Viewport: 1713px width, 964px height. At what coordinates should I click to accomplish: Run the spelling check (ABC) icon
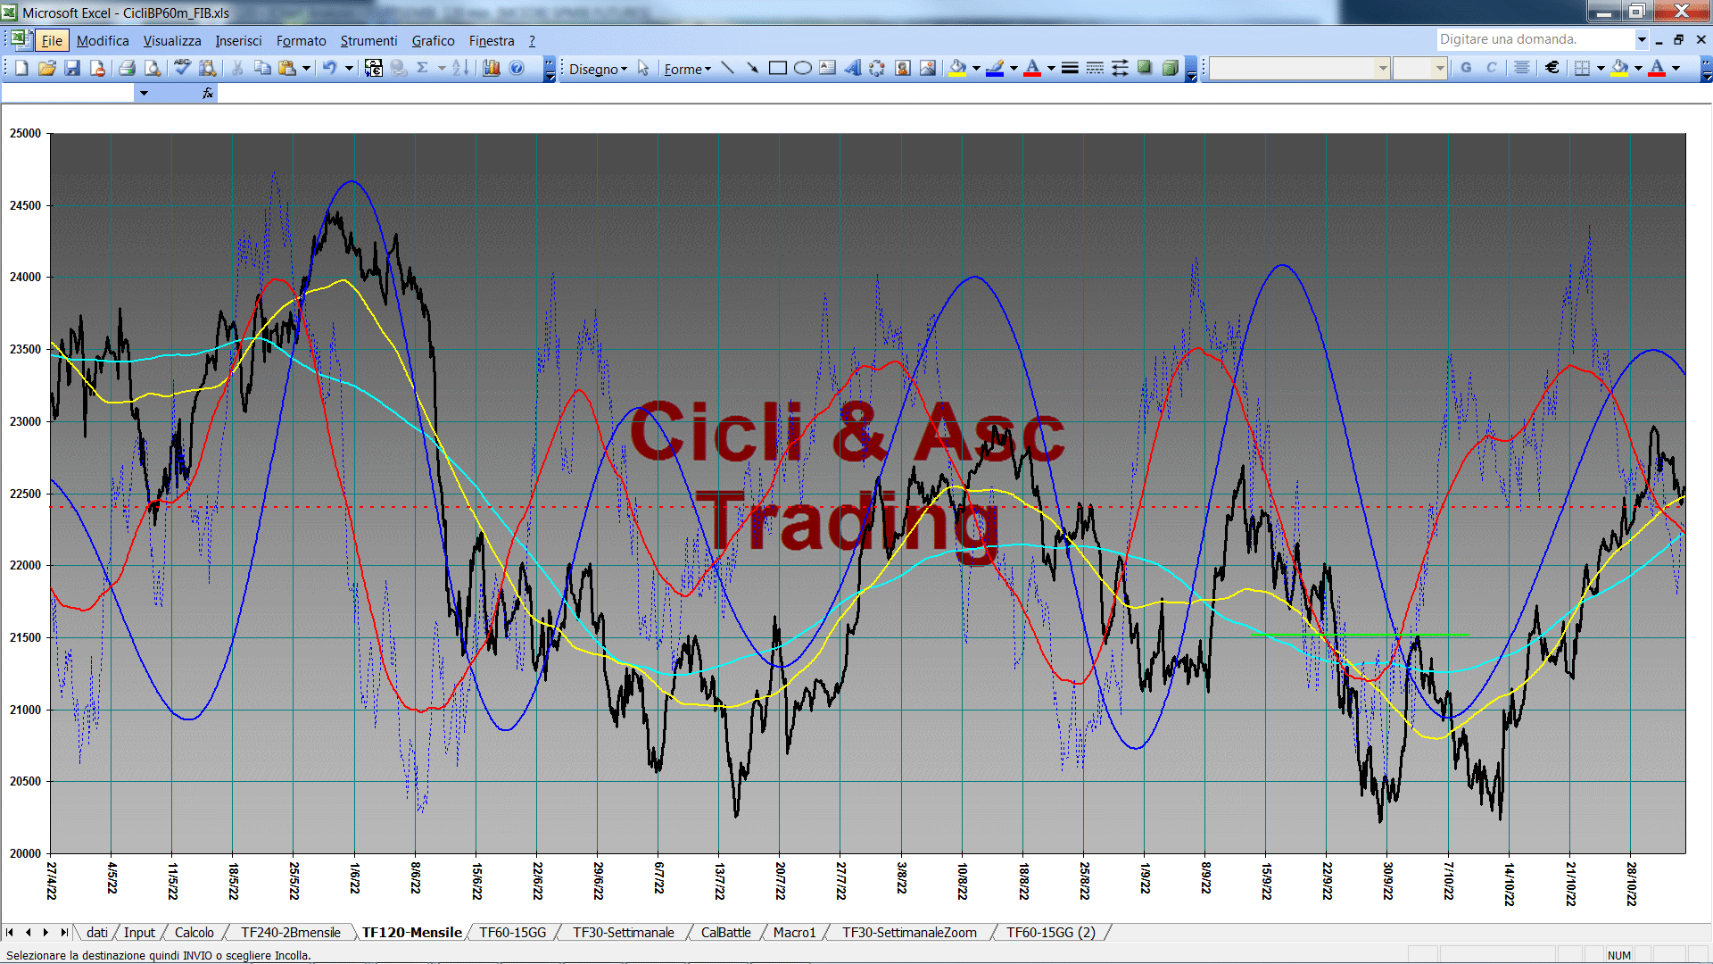coord(182,69)
